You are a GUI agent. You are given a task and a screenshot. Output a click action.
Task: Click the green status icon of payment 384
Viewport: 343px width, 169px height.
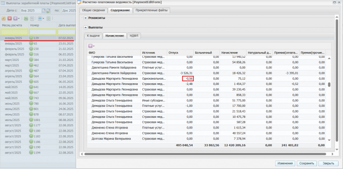pos(31,60)
